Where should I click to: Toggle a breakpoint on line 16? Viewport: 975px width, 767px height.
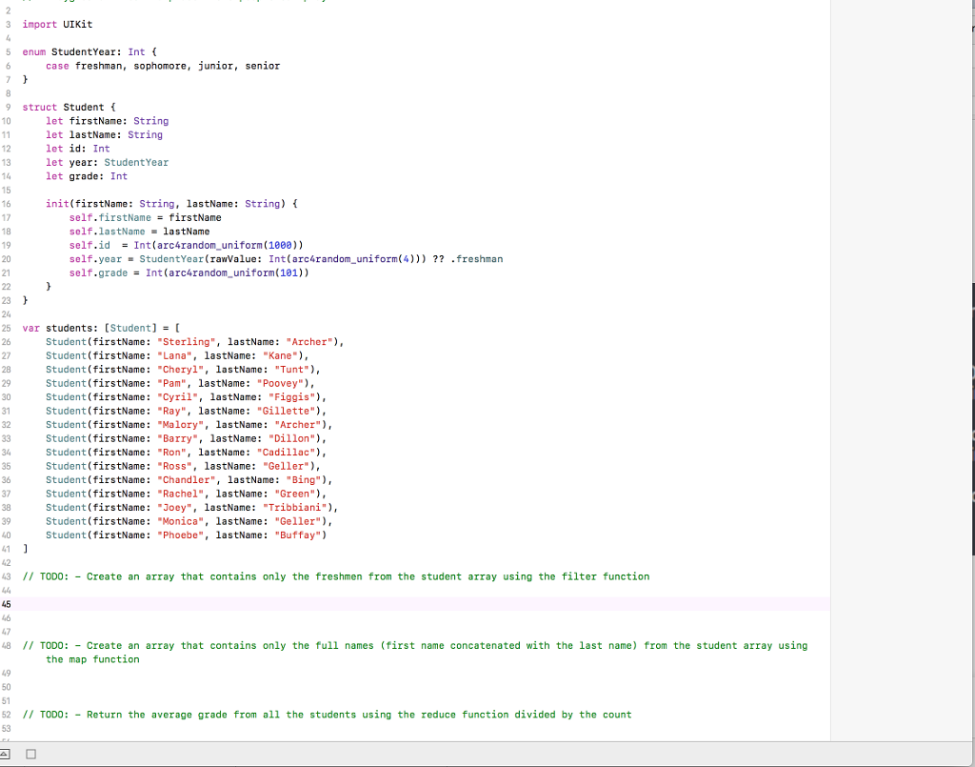(x=10, y=204)
